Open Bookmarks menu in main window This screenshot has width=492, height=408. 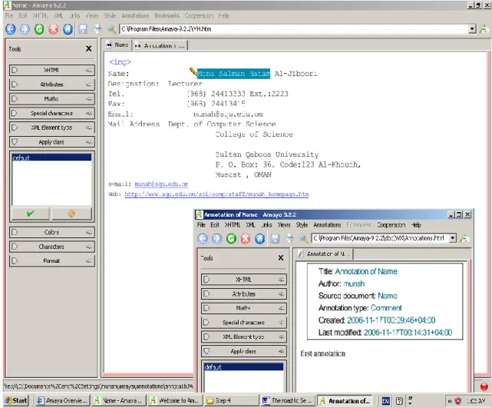167,15
